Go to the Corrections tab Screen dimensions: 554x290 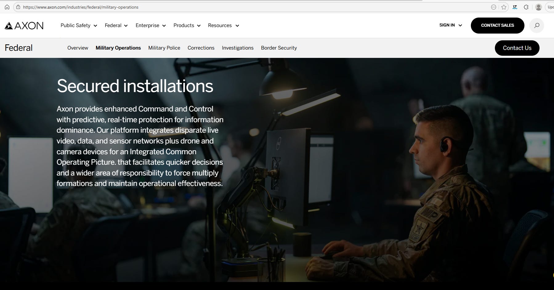pyautogui.click(x=201, y=48)
